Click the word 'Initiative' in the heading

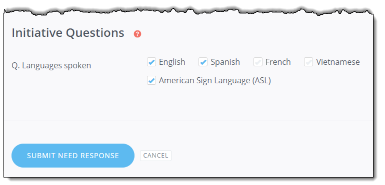(x=37, y=33)
